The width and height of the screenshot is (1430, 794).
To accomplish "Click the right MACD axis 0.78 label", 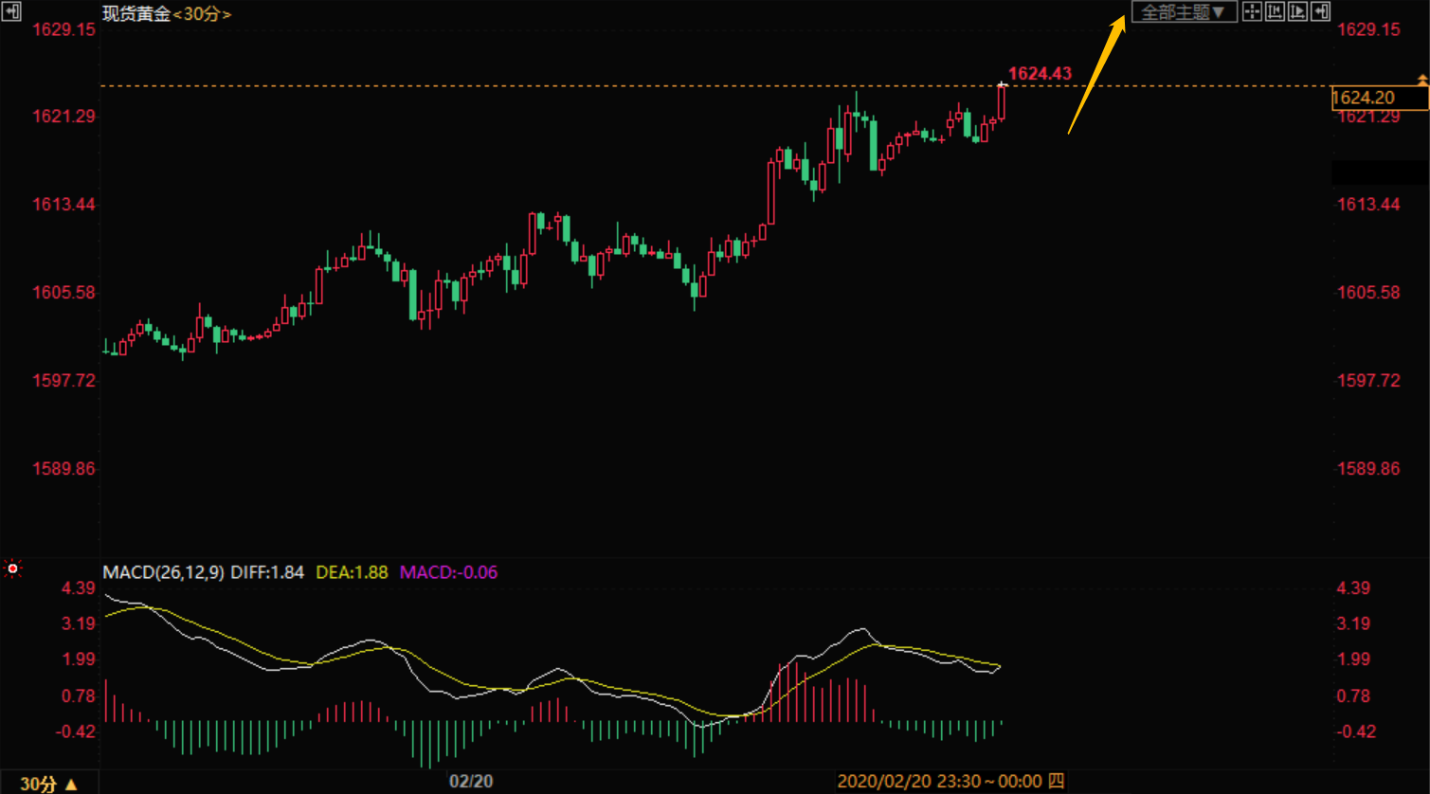I will (x=1353, y=695).
